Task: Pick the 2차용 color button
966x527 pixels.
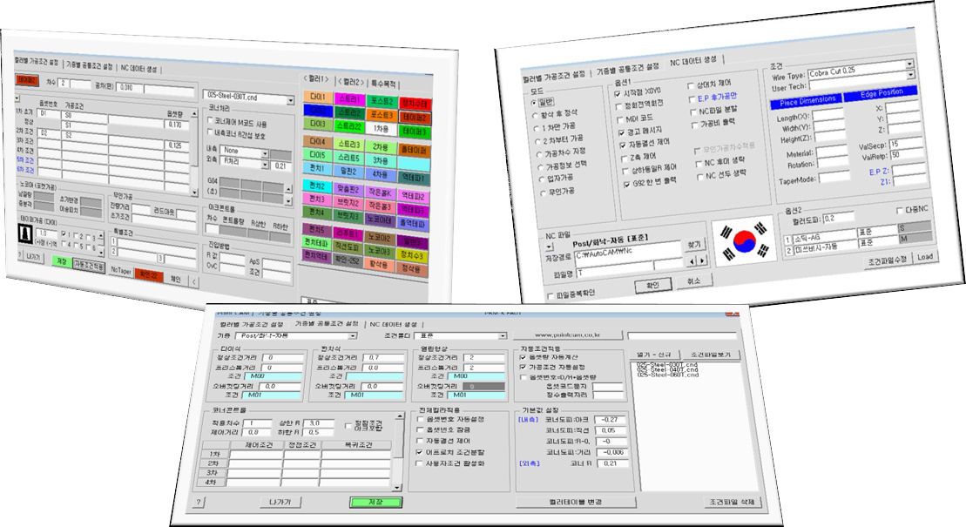Action: pos(381,147)
